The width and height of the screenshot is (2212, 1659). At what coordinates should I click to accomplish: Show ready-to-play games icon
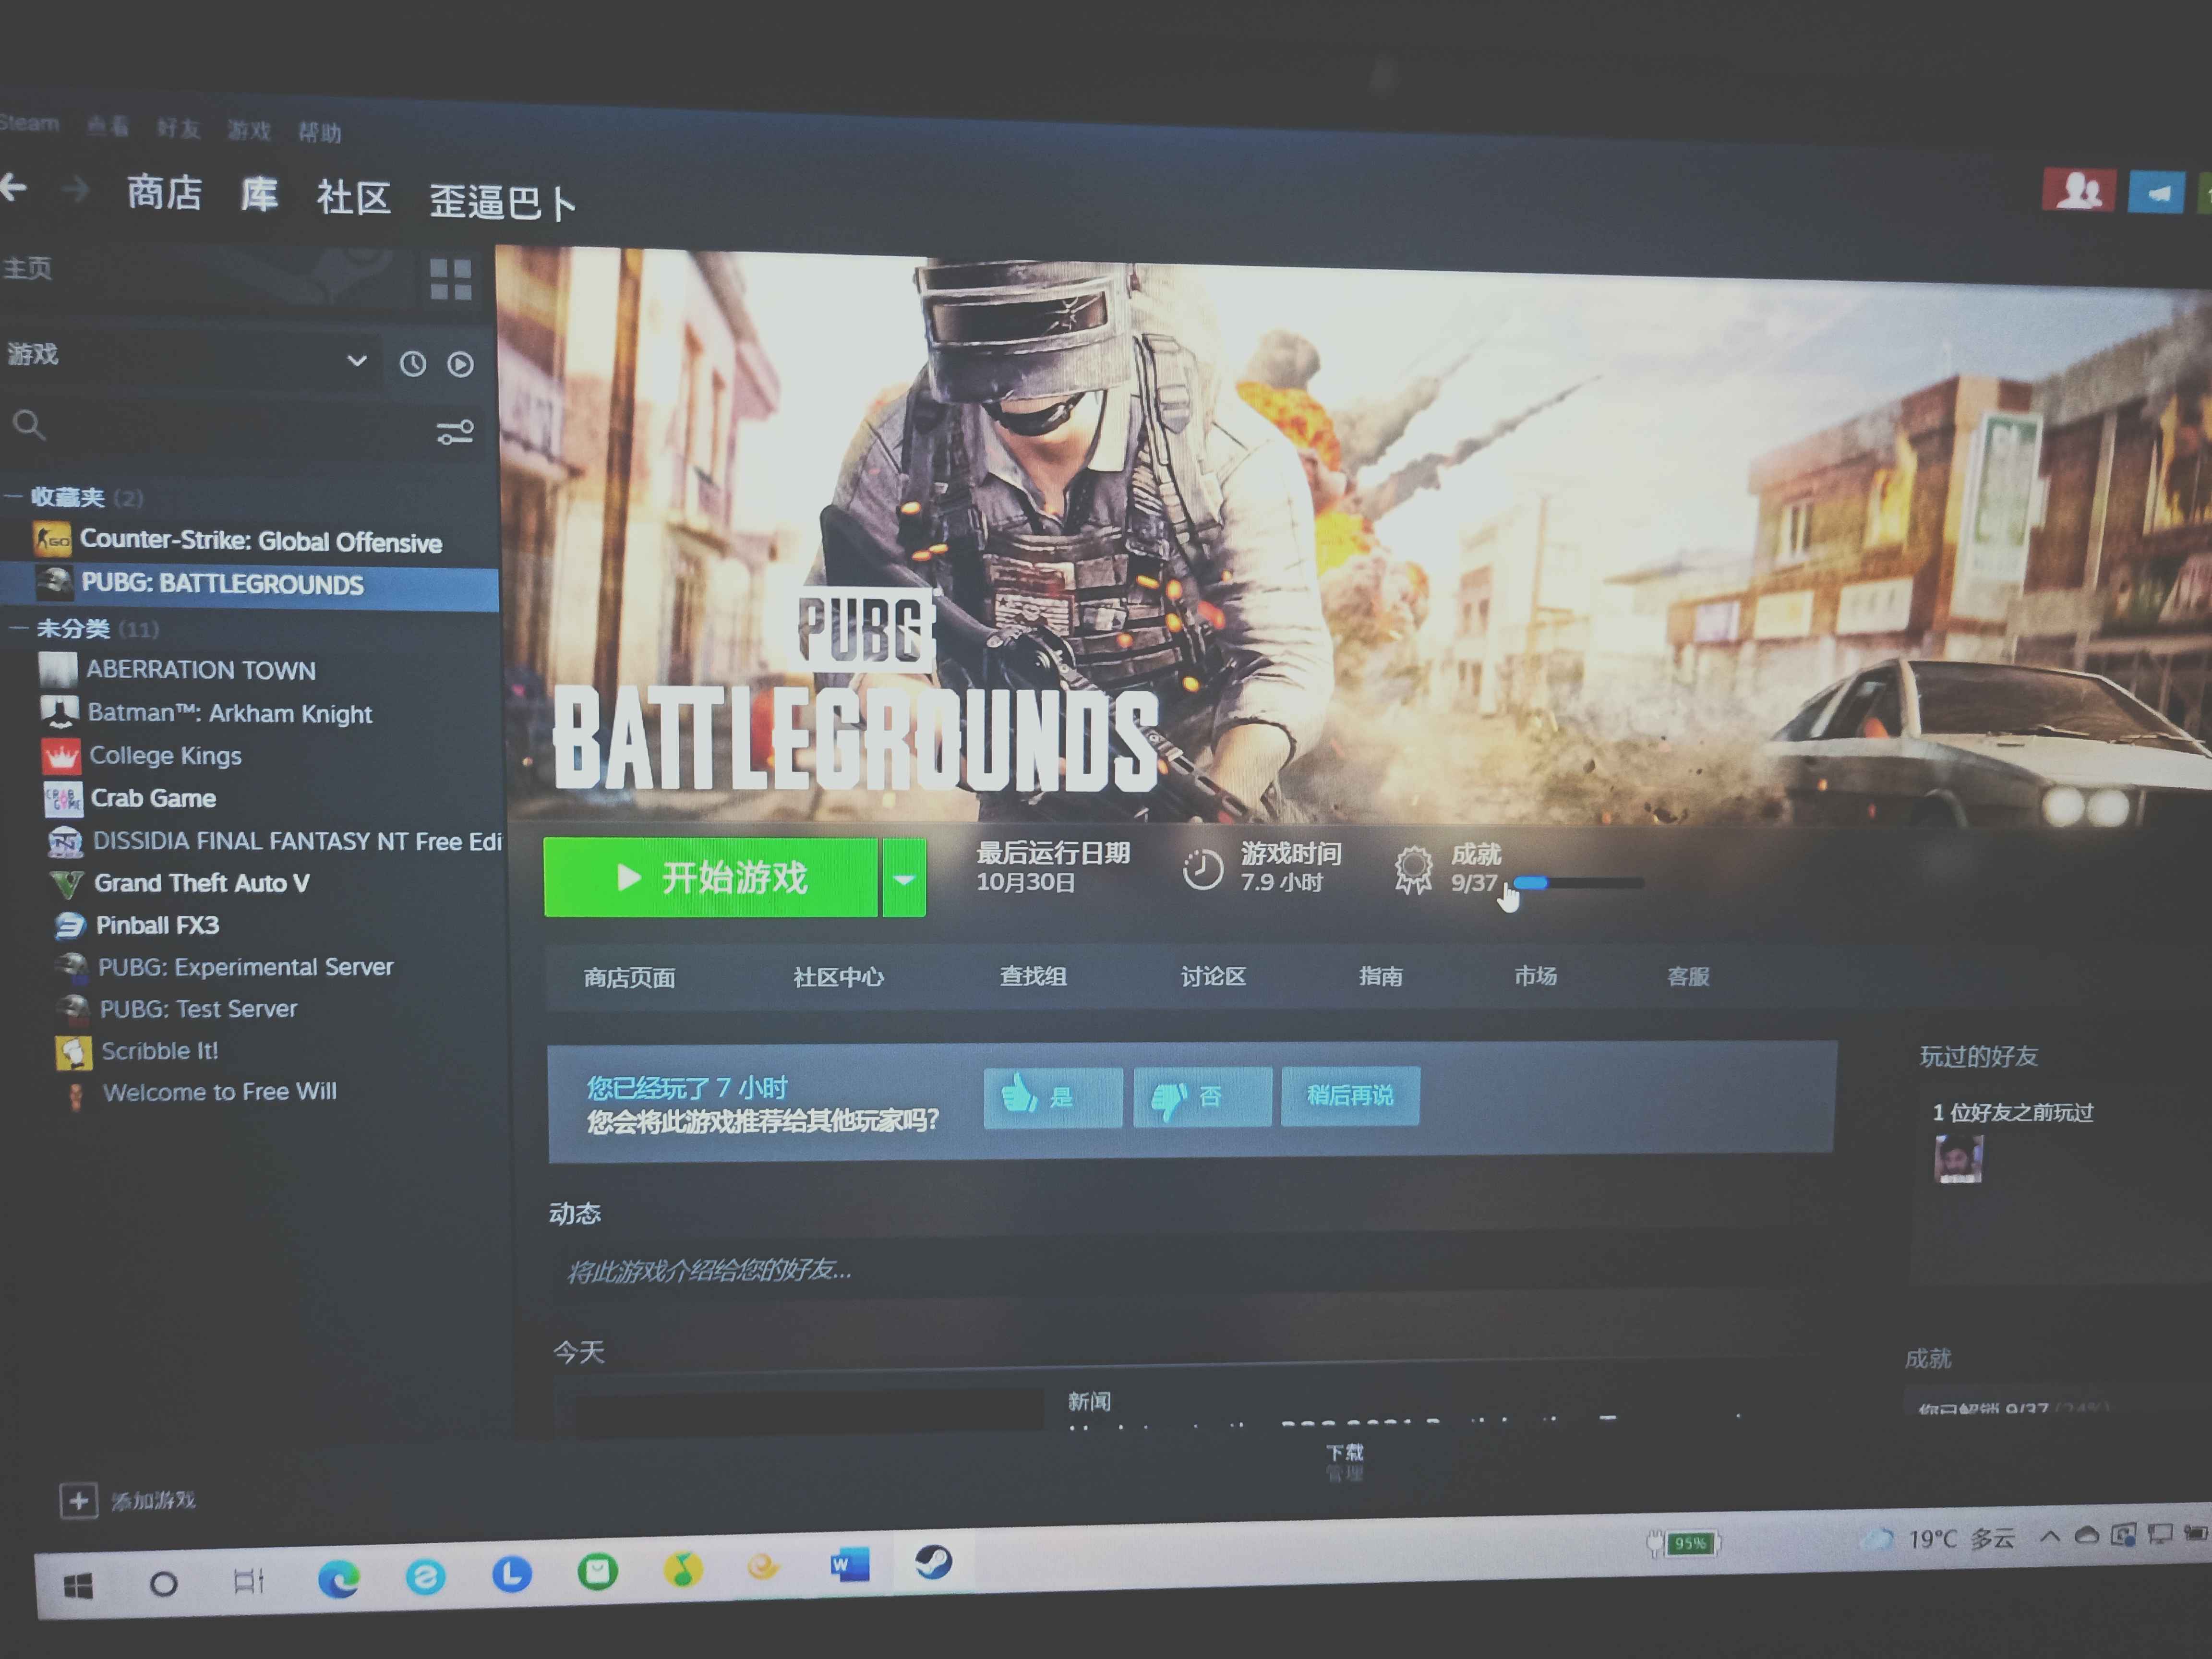coord(460,364)
